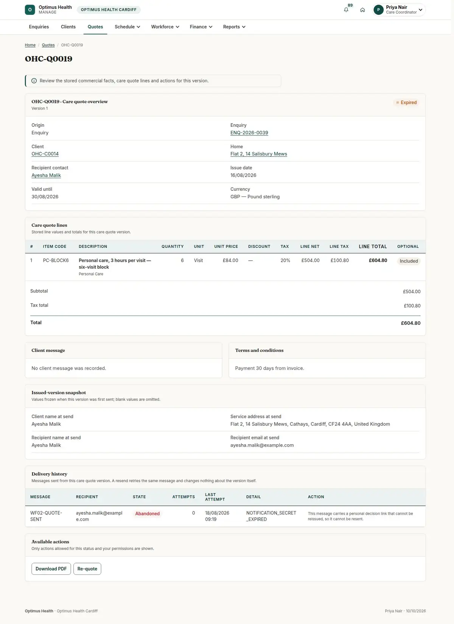Image resolution: width=454 pixels, height=624 pixels.
Task: Open recipient contact Ayesha Malik link
Action: (x=46, y=176)
